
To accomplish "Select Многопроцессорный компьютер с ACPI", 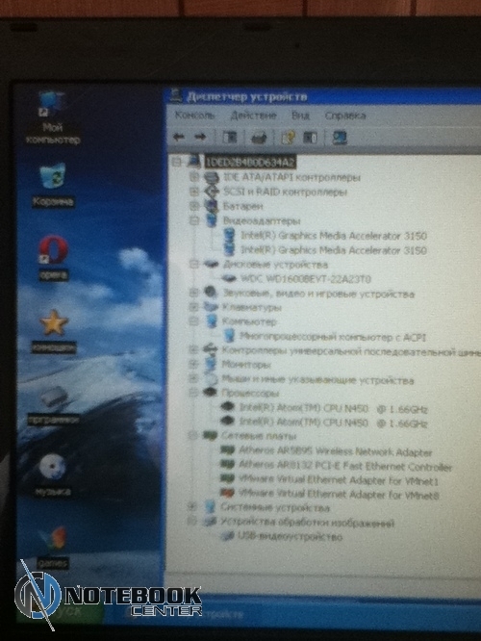I will (333, 337).
